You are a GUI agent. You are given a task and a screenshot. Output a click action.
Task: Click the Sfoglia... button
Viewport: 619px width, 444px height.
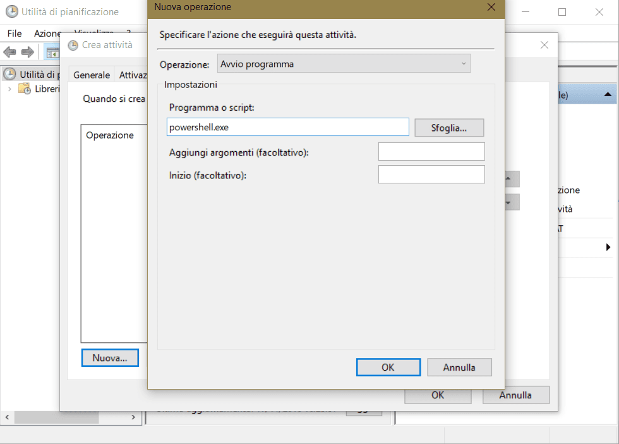[x=448, y=128]
